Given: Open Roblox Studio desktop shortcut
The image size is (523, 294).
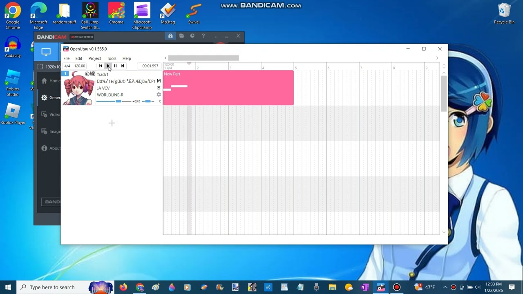Looking at the screenshot, I should click(x=13, y=83).
